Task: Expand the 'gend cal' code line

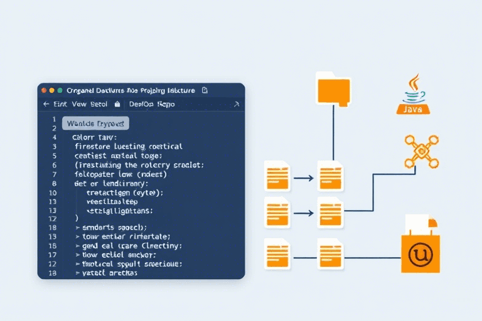Action: coord(78,246)
